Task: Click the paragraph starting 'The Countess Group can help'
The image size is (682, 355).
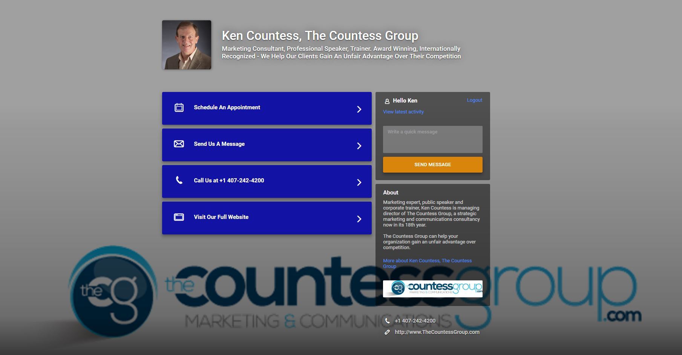Action: click(429, 242)
